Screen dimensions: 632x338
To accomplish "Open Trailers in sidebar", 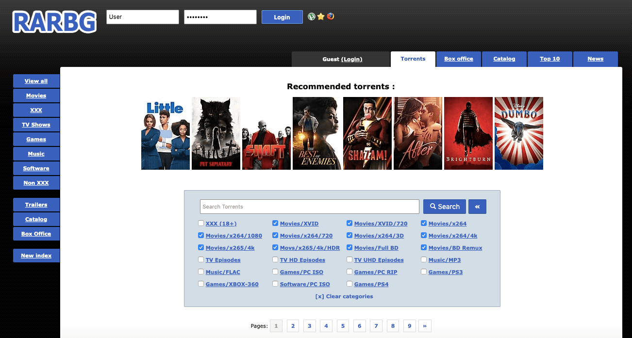I will (36, 205).
